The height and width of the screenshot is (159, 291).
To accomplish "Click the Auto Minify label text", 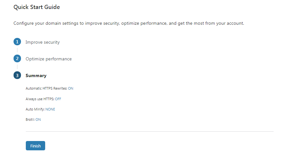I will 35,109.
